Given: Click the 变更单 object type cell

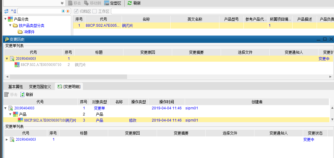Looking at the screenshot, I should point(99,108).
